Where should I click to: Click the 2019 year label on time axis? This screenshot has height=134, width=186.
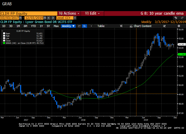146,120
